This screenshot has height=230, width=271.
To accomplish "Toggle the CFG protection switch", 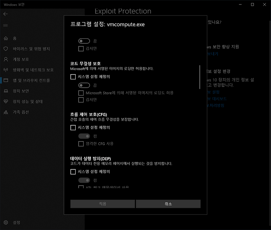I will click(x=84, y=136).
